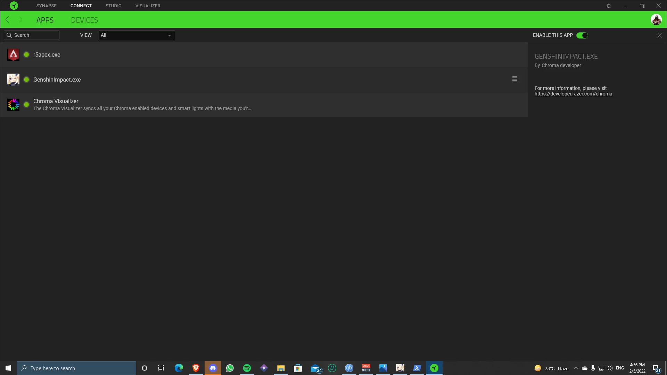667x375 pixels.
Task: Open the Devices tab
Action: coord(84,20)
